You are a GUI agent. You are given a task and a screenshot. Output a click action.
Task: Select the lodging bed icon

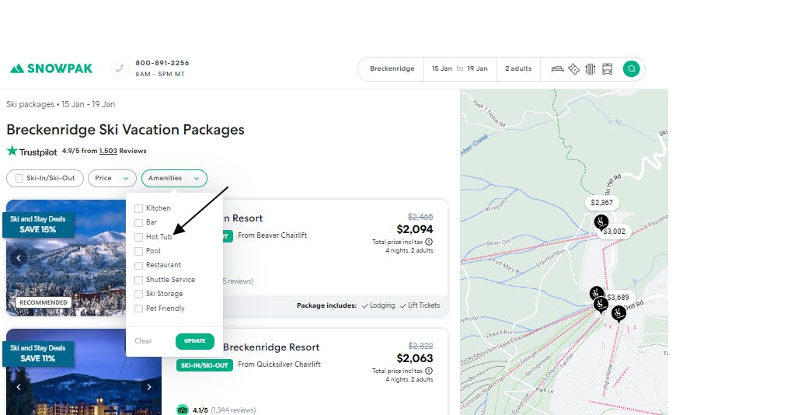pyautogui.click(x=557, y=69)
